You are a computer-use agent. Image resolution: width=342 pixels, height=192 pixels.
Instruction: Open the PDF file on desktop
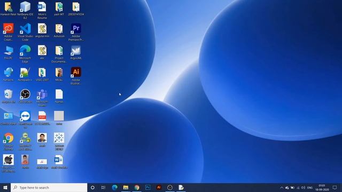tap(42, 116)
